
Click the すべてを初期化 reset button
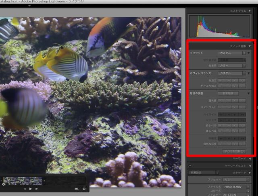(234, 151)
